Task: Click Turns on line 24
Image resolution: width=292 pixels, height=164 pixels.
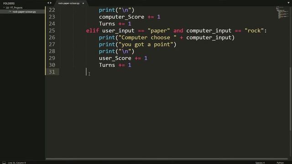Action: (107, 24)
